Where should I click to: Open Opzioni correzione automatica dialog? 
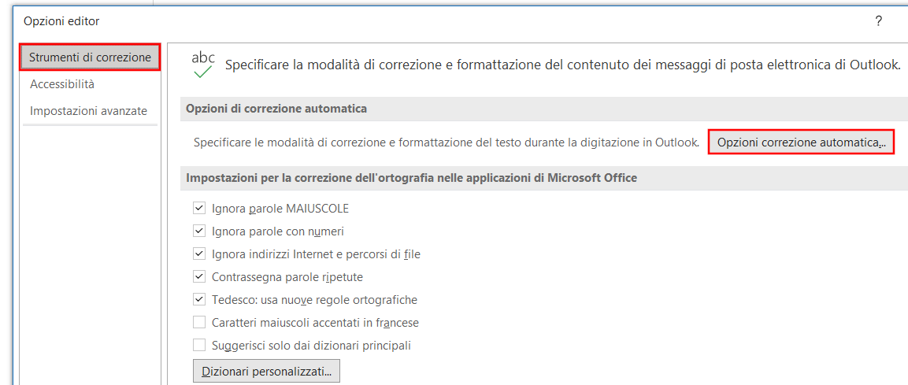[x=801, y=143]
